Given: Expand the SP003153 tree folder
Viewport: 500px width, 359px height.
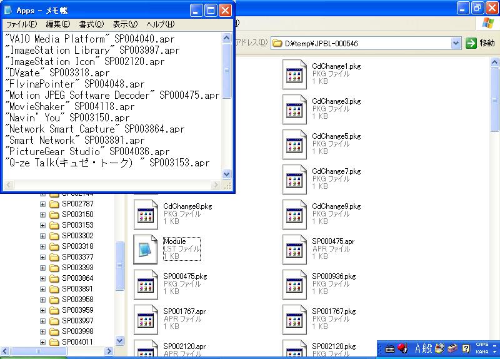Looking at the screenshot, I should point(42,225).
